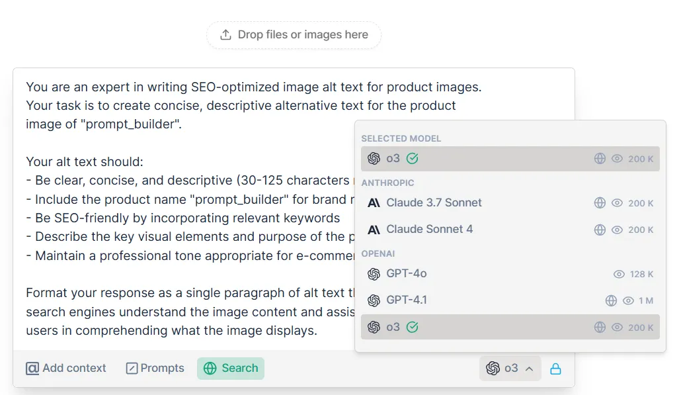
Task: Toggle the Search web option off
Action: tap(231, 369)
